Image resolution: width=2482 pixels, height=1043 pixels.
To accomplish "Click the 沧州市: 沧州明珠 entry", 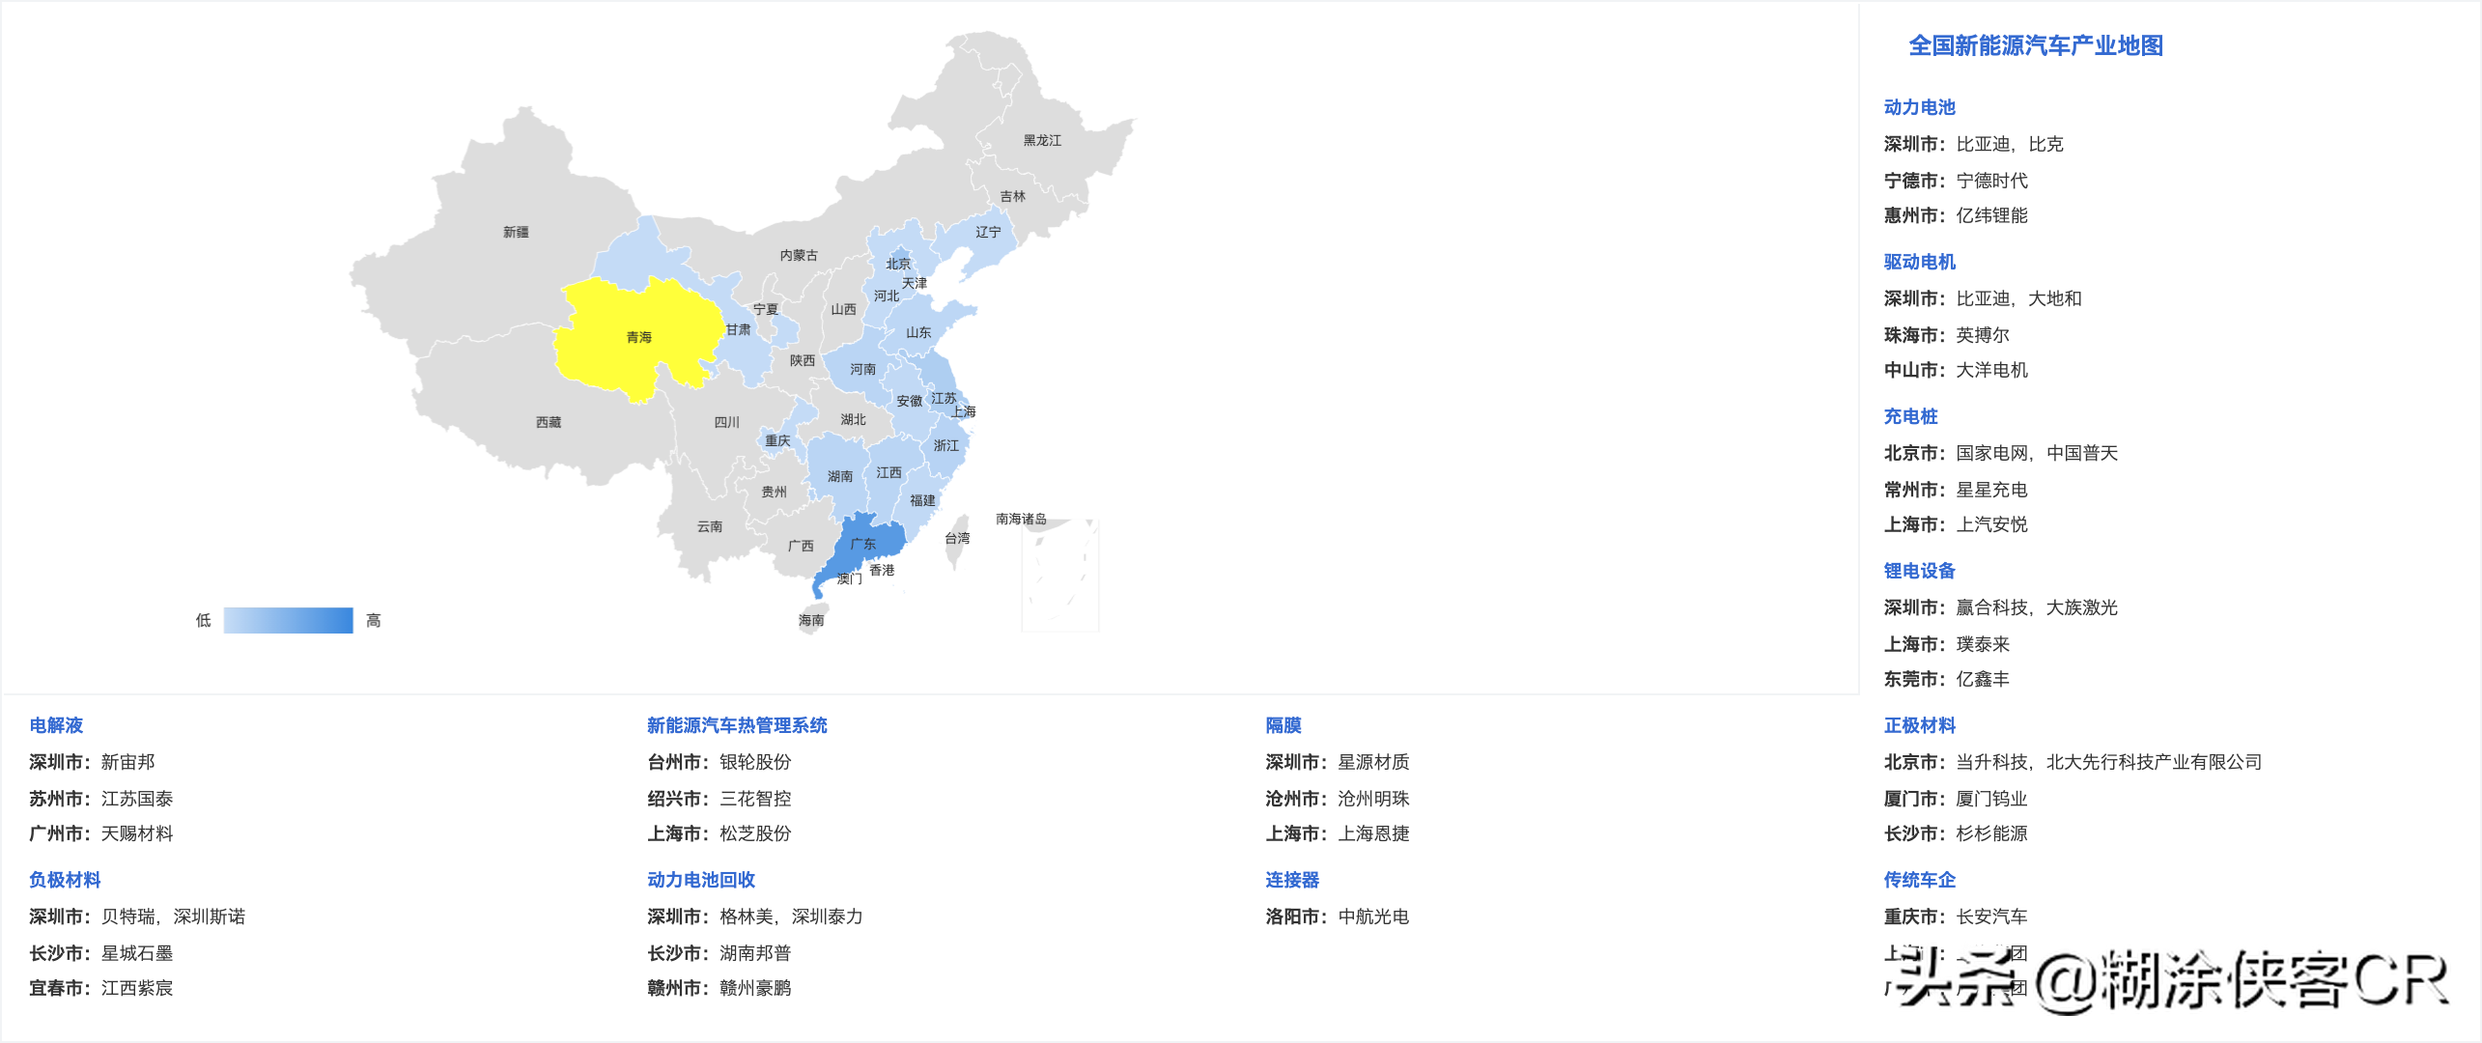I will [1338, 799].
